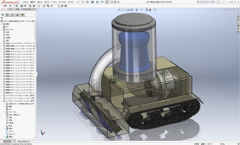This screenshot has width=240, height=145.
Task: Toggle the menu bar pin icon
Action: 78,2
